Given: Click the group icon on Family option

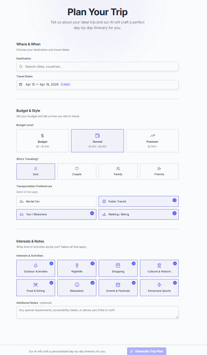Looking at the screenshot, I should click(x=118, y=169).
